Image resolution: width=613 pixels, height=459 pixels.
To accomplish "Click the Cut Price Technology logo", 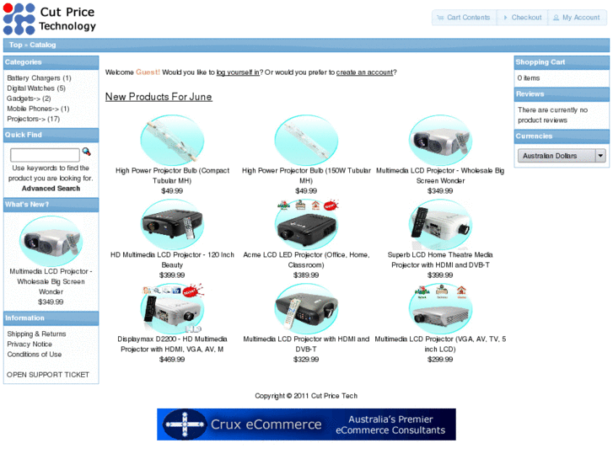I will pyautogui.click(x=50, y=19).
